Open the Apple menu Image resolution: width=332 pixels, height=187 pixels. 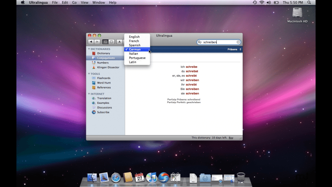pos(23,3)
